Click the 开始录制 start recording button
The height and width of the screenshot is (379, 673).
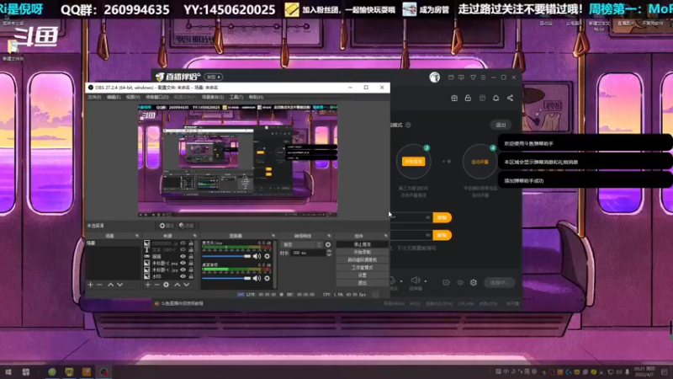pos(363,252)
